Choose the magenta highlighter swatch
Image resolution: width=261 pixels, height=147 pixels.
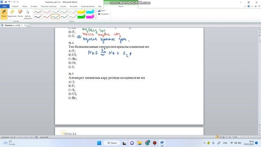point(90,16)
